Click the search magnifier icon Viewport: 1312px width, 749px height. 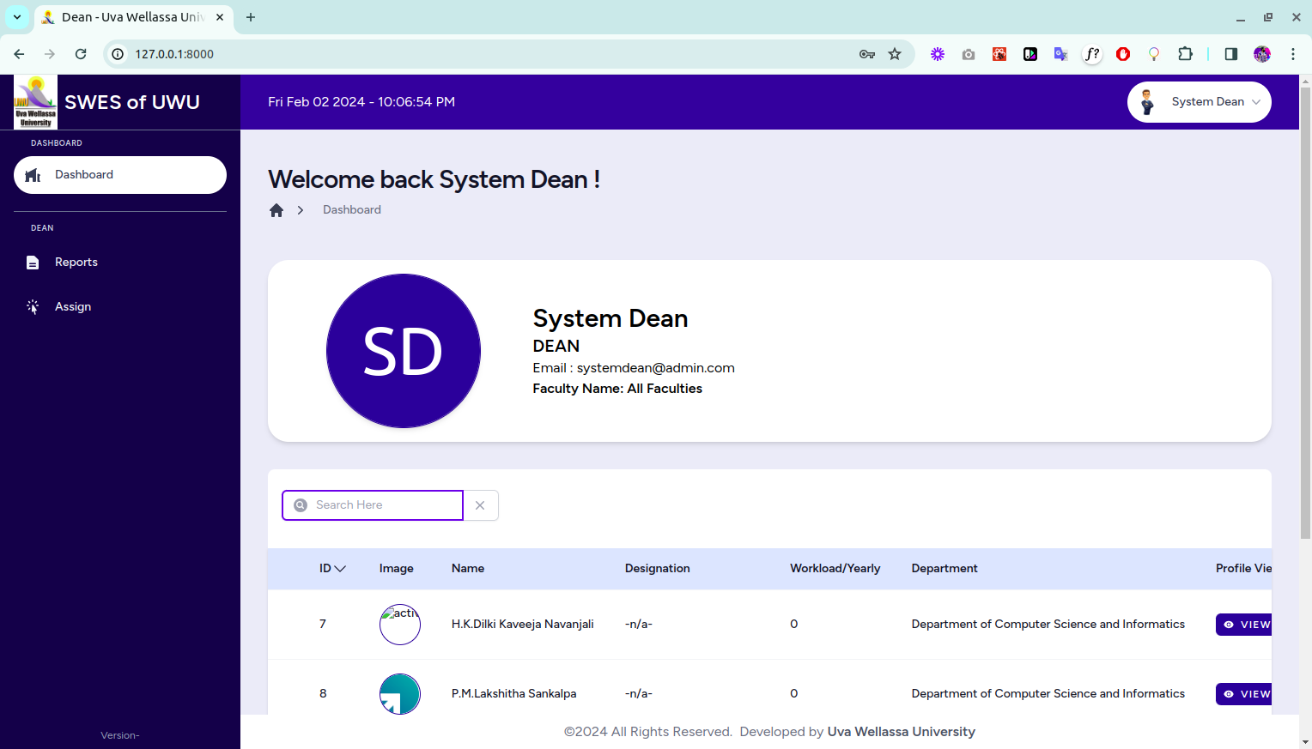[301, 505]
